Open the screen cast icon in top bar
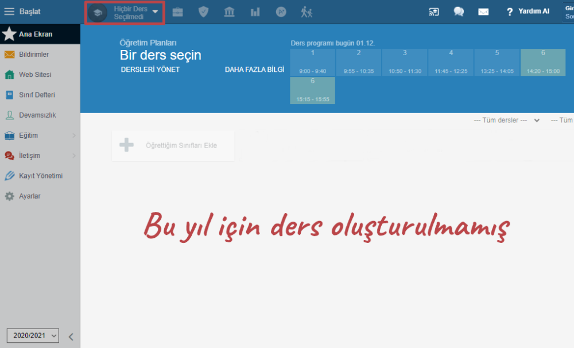Screen dimensions: 574x348 434,11
